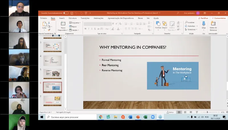Open the Formas shapes gallery

158,24
